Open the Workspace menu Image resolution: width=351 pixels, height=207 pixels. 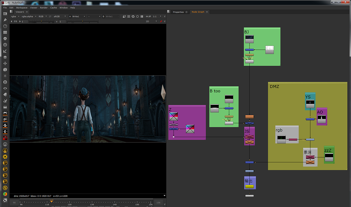coord(22,8)
